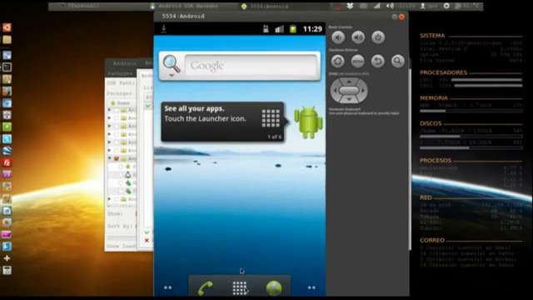
Task: Uncheck the red checked package in SDK Manager
Action: tap(117, 158)
